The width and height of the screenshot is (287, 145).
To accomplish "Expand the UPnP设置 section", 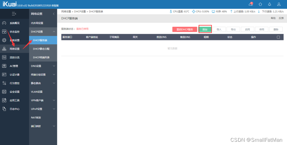I will pyautogui.click(x=54, y=109).
